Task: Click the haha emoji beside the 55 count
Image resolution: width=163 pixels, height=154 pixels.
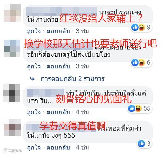Action: [x=138, y=108]
